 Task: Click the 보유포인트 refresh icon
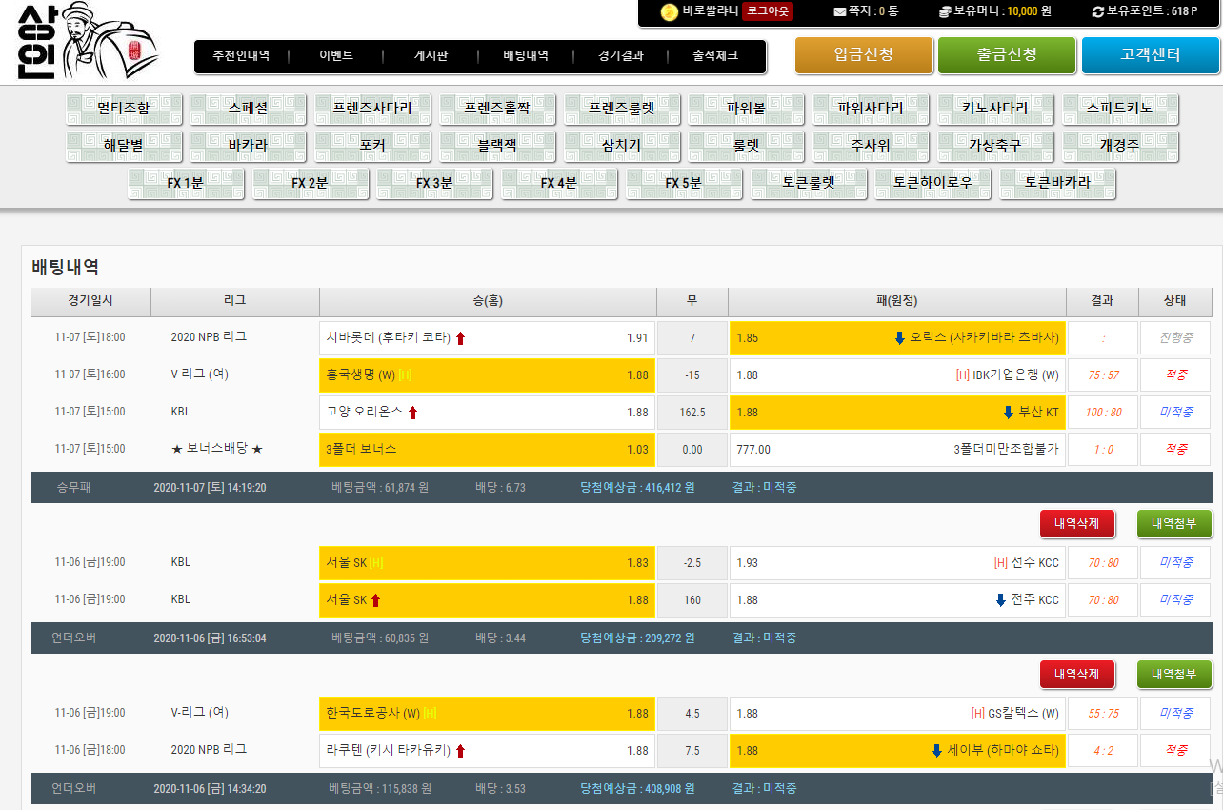[1098, 11]
